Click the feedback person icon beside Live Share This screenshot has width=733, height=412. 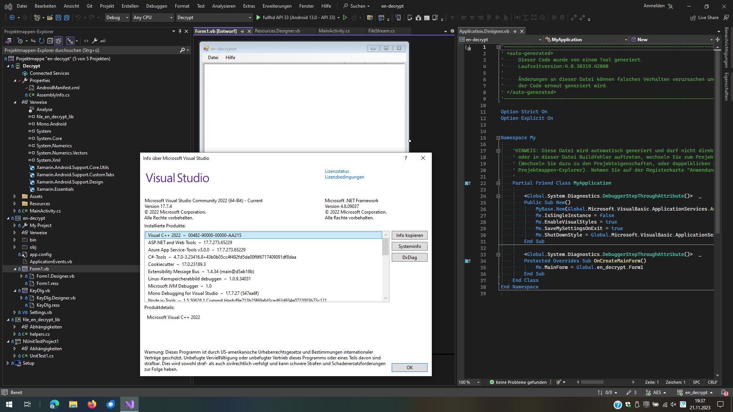[x=726, y=18]
